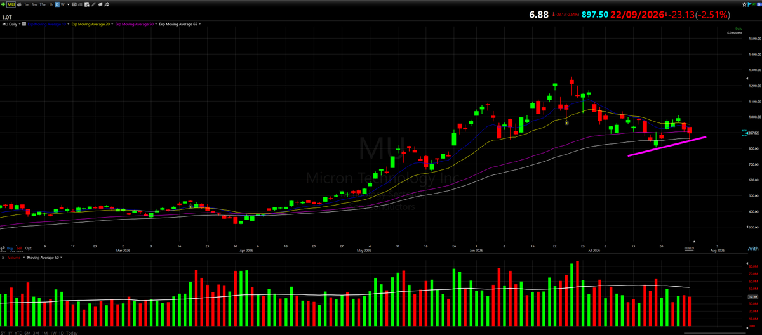Click the trade icon left of Buy
762x335 pixels.
coord(3,248)
